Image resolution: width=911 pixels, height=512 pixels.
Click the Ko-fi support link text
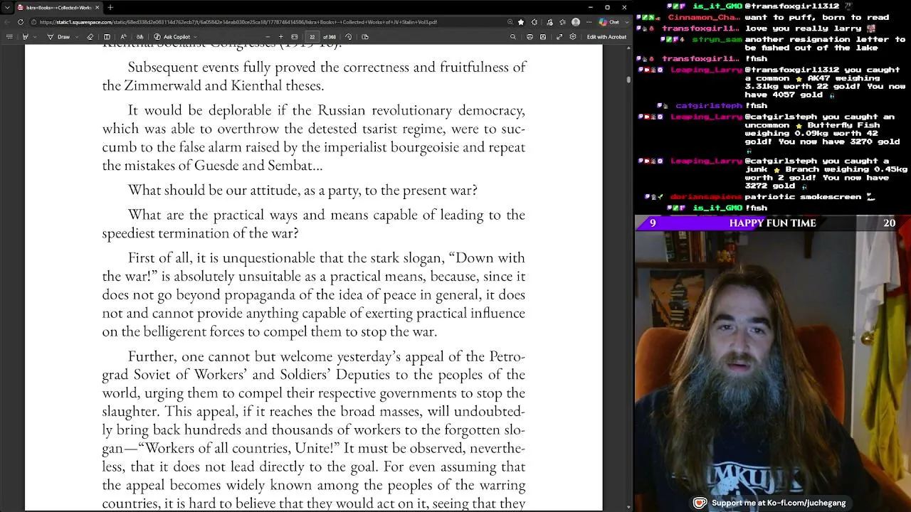779,503
